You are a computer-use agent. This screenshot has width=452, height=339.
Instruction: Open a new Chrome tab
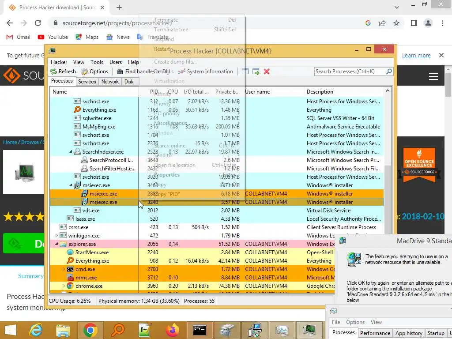[x=119, y=8]
